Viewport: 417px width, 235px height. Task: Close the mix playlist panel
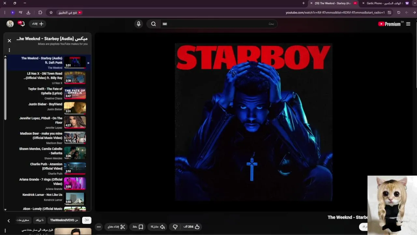click(9, 41)
